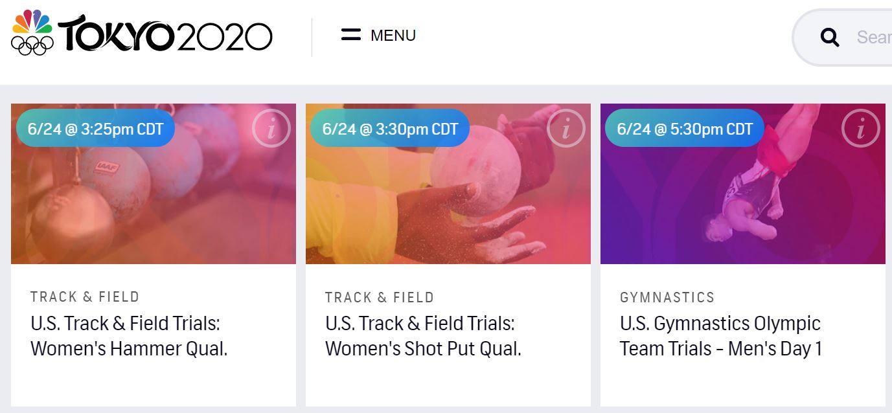Click the 6/24 @ 3:30pm CDT time badge
This screenshot has width=892, height=413.
tap(390, 128)
